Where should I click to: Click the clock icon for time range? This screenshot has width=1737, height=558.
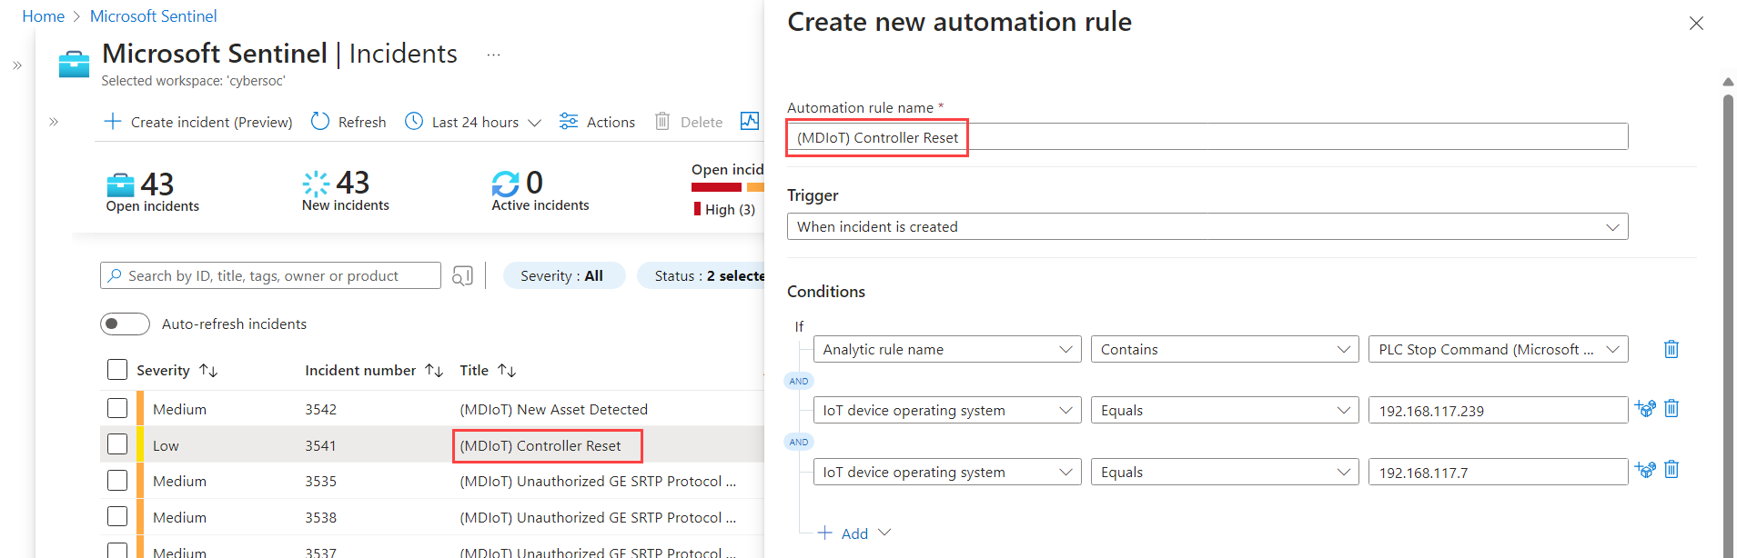click(x=414, y=121)
